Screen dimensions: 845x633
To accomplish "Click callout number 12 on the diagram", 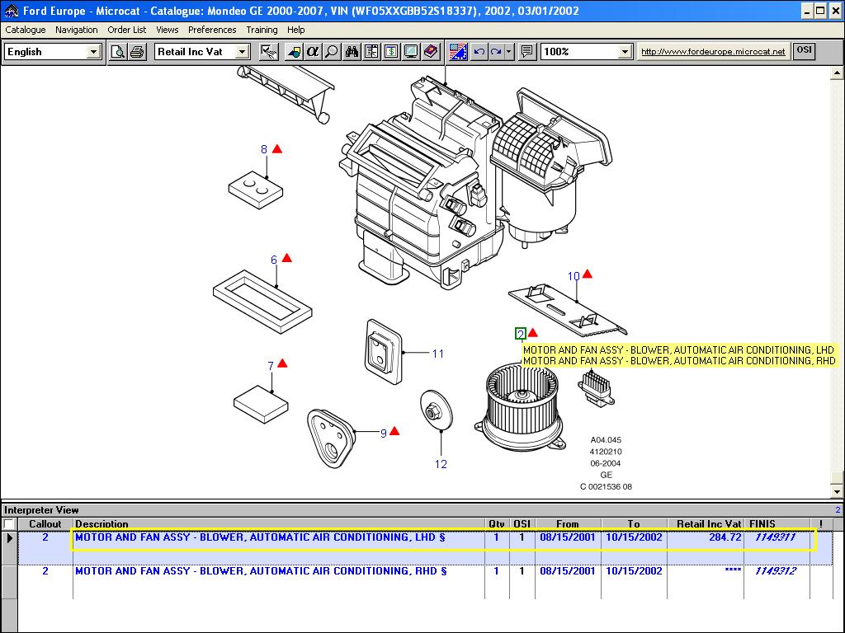I will (x=441, y=464).
